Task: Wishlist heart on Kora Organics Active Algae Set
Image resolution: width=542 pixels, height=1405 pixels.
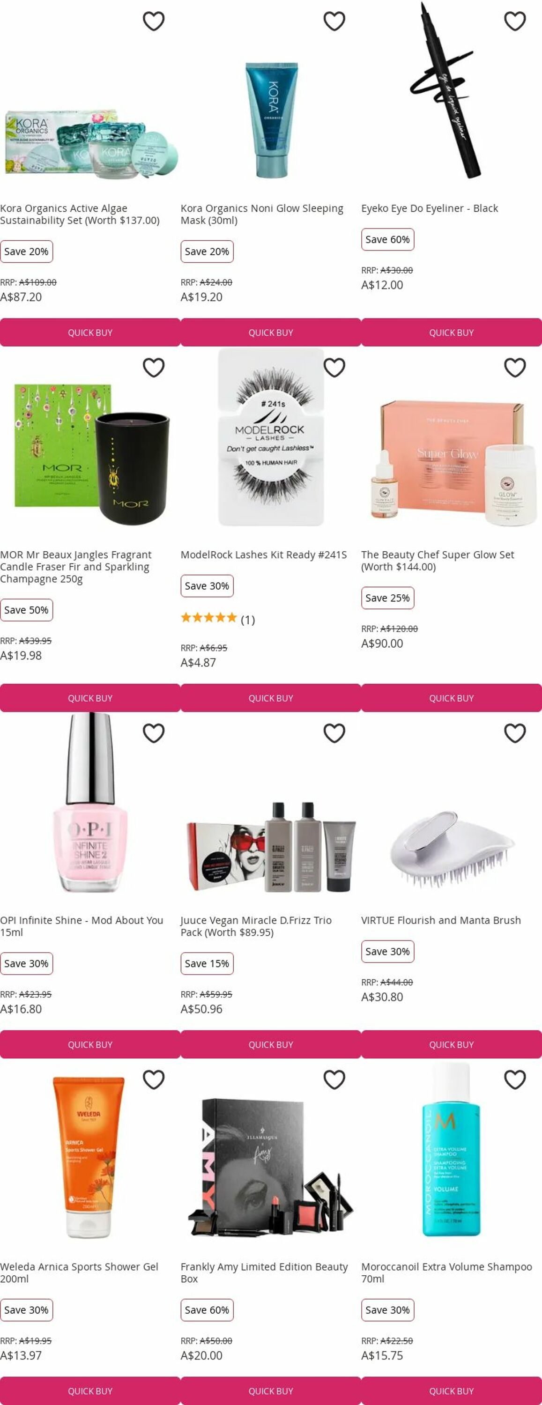Action: point(153,21)
